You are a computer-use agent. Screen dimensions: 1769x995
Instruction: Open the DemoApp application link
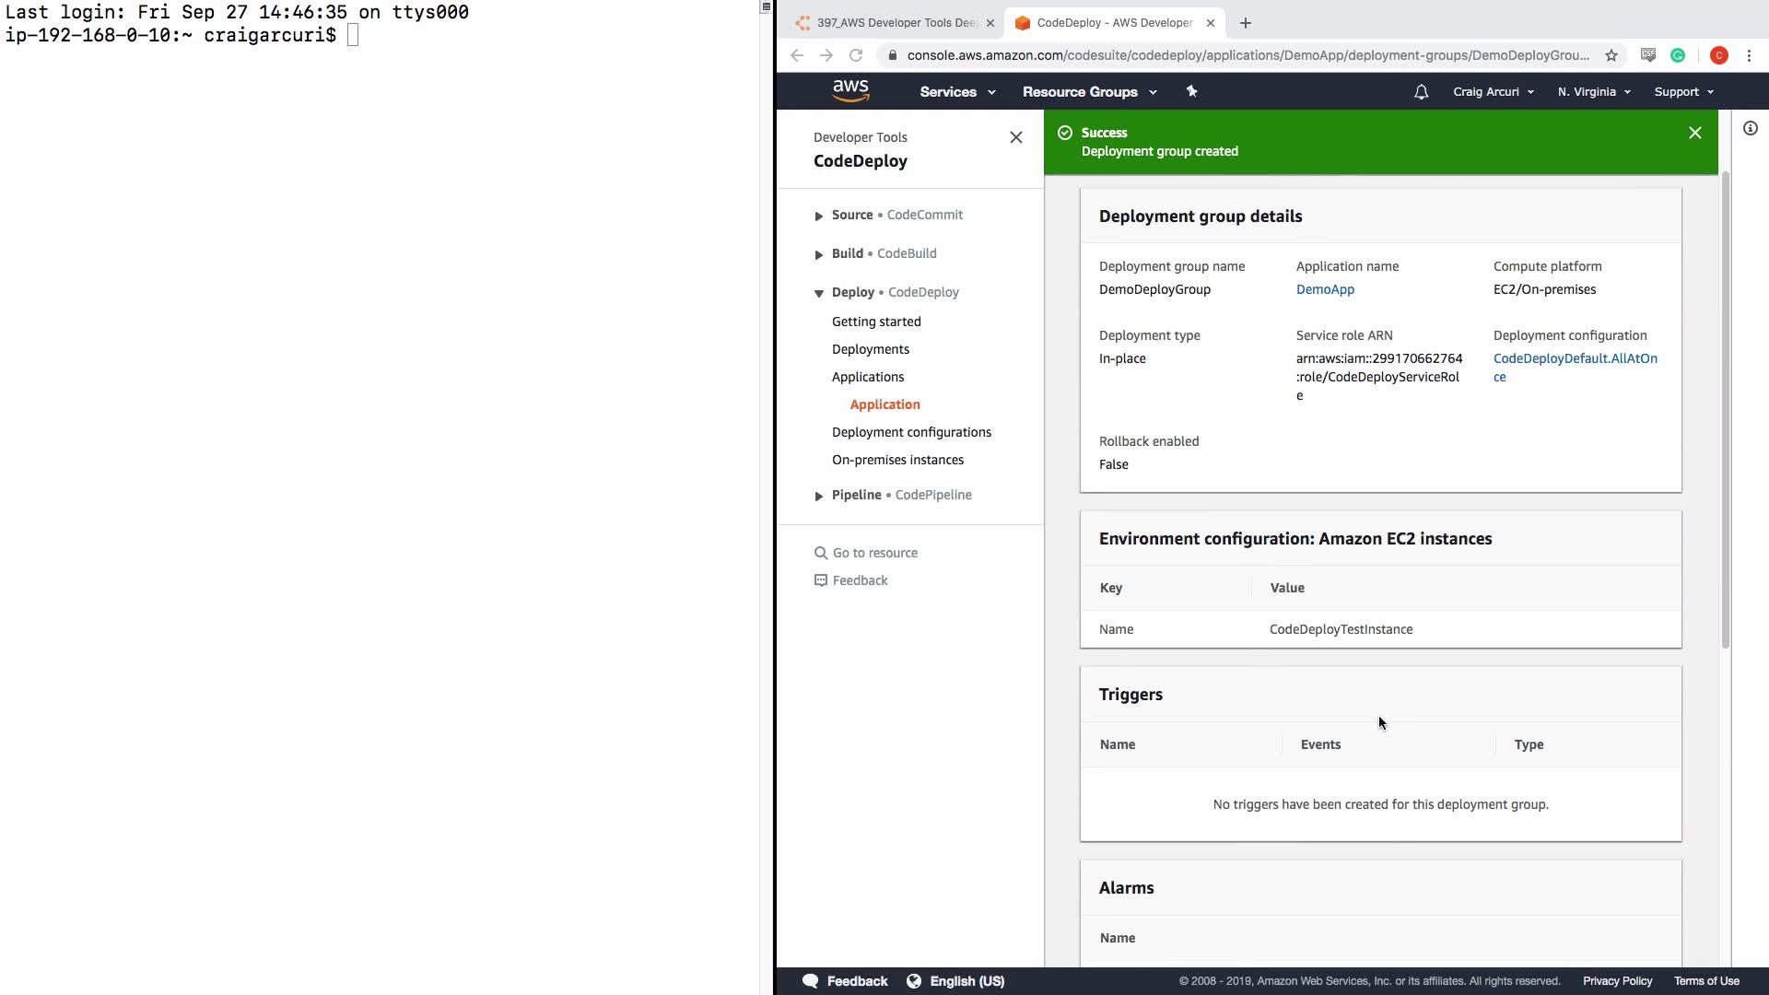coord(1324,289)
